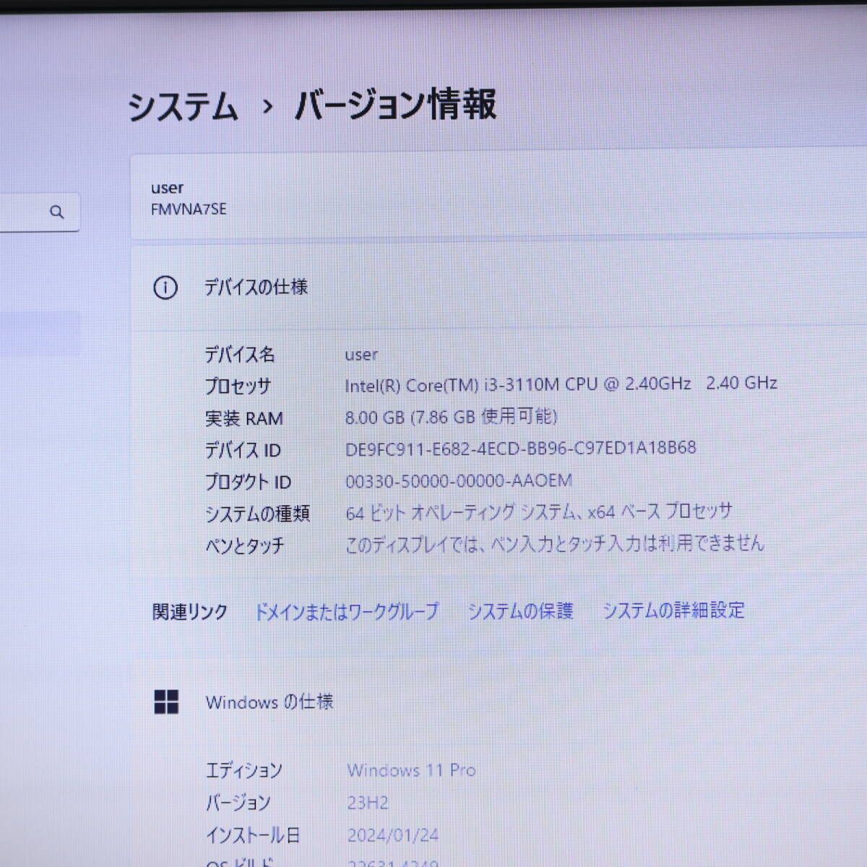Click the バージョン情報 page title
Screen dimensions: 867x867
click(x=396, y=105)
